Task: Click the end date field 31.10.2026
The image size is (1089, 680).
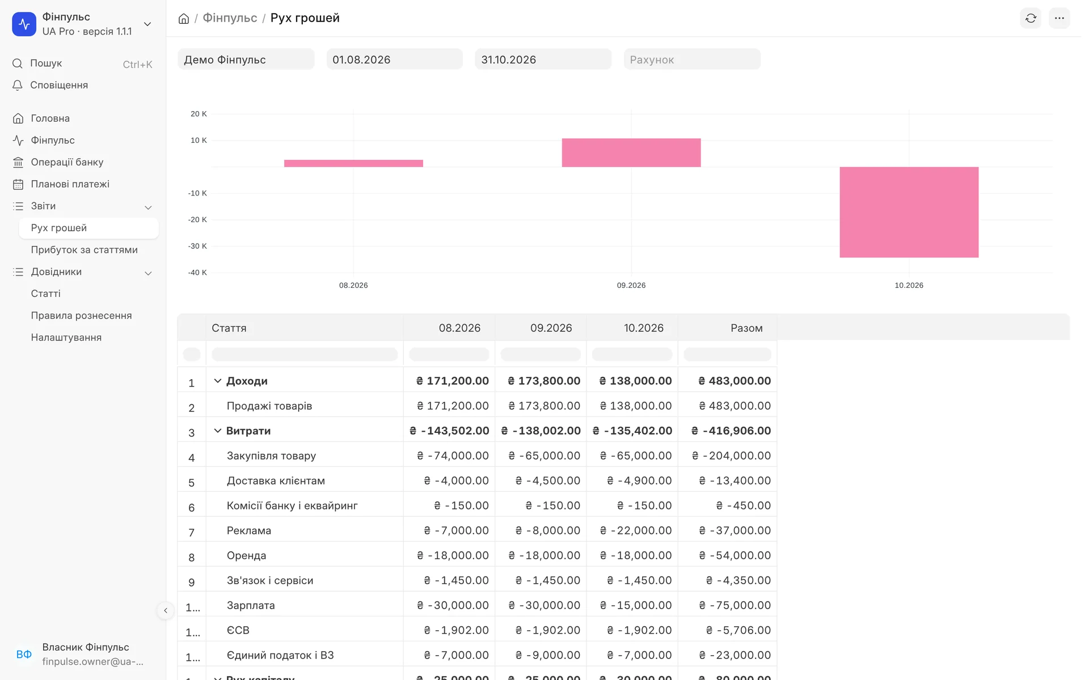Action: (x=543, y=59)
